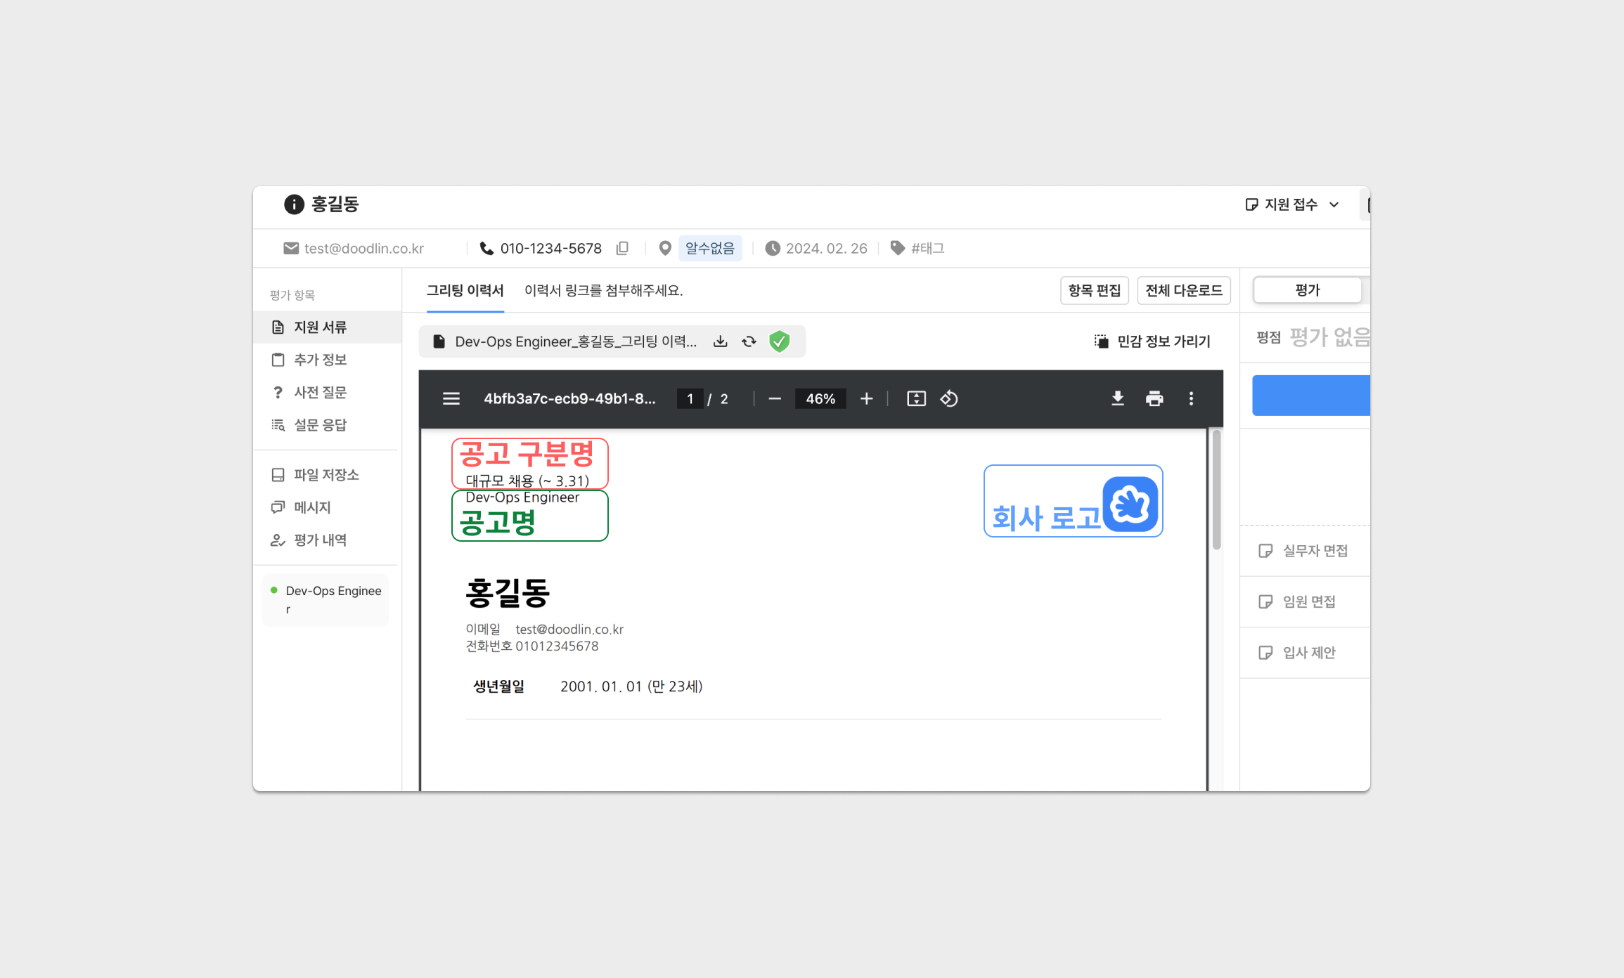Zoom in the PDF with plus button
Screen dimensions: 1624x978
coord(866,399)
